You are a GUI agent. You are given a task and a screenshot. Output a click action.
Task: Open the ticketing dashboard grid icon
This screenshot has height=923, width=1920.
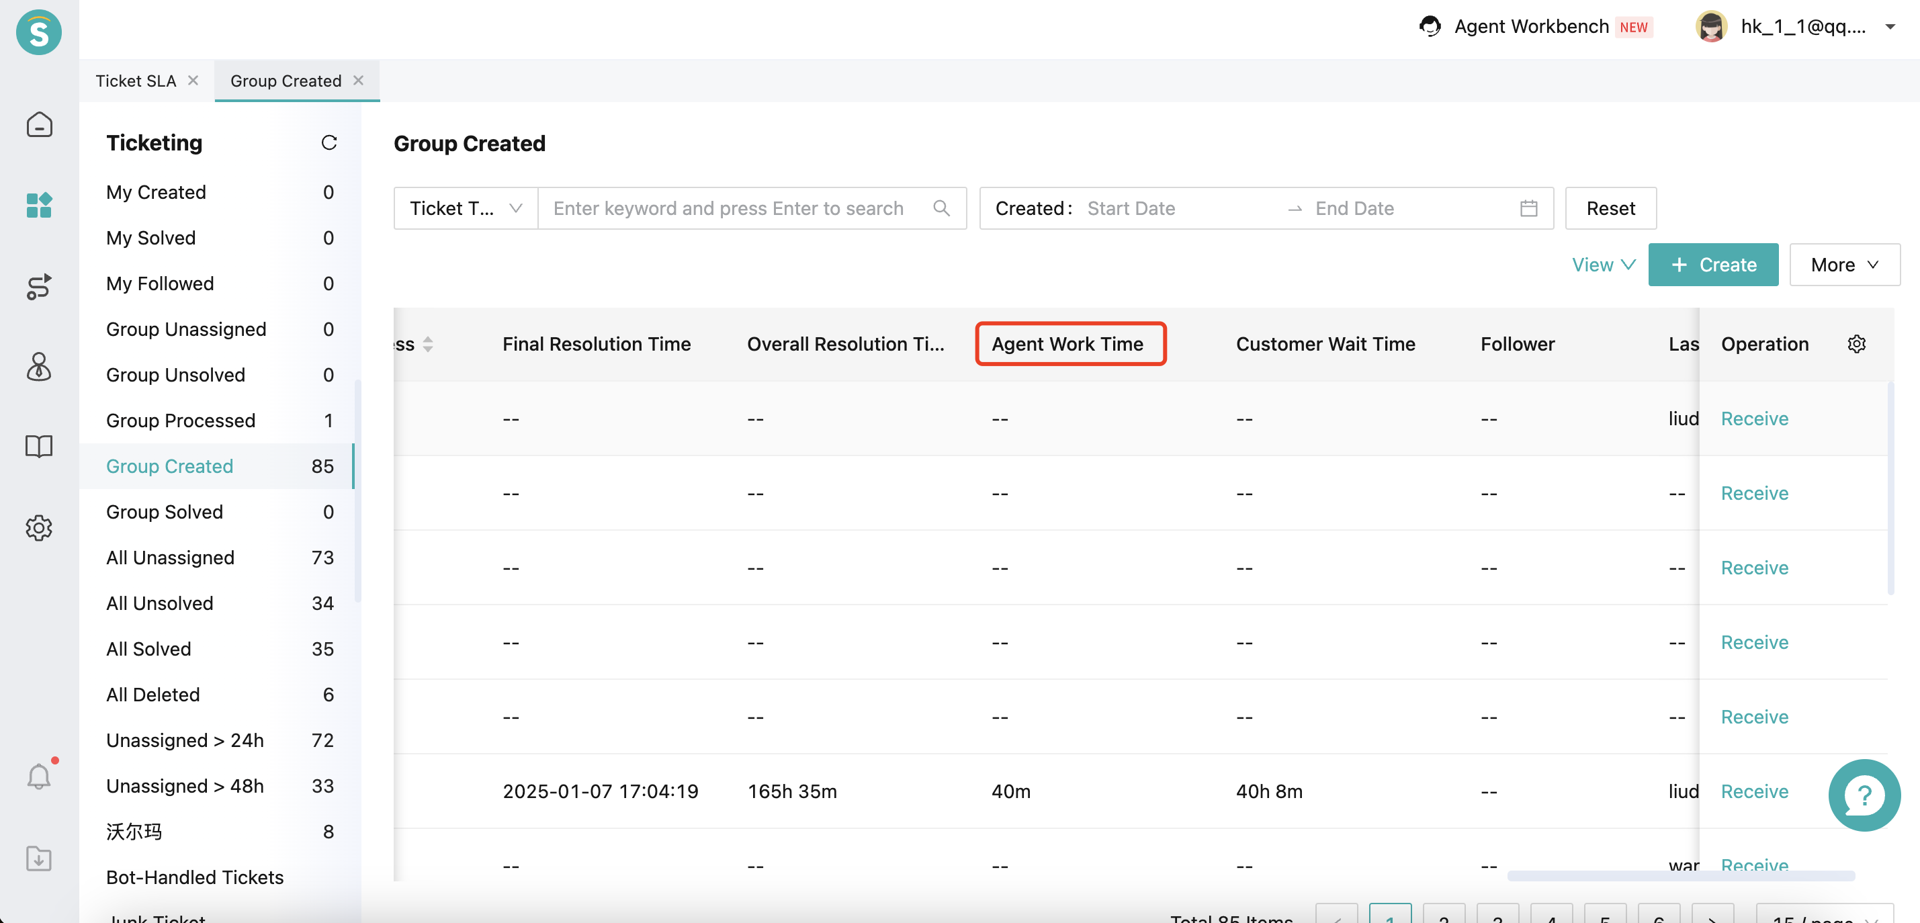[x=39, y=204]
